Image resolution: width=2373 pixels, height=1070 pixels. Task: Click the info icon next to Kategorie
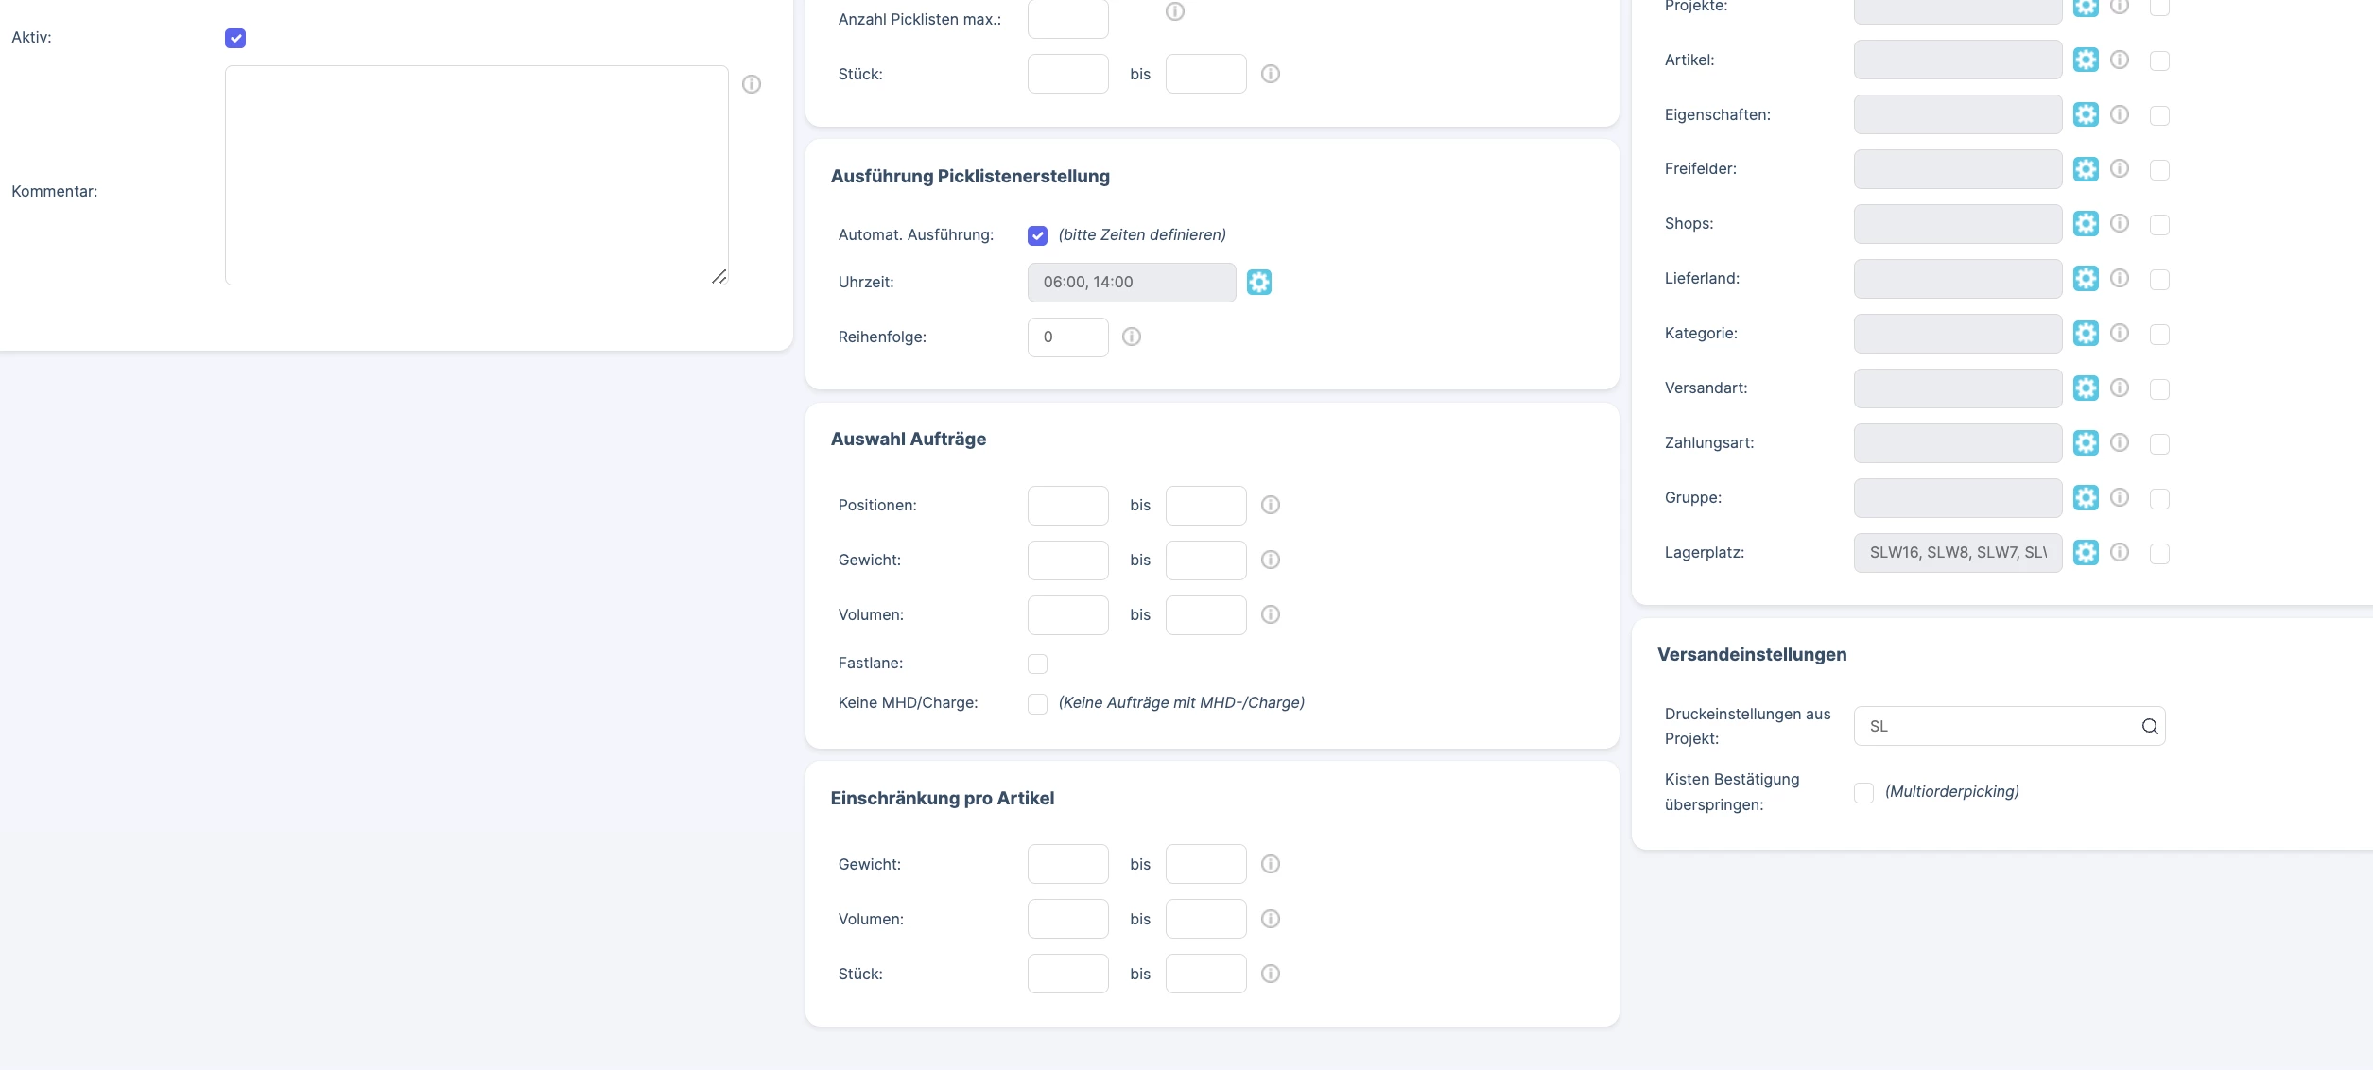2119,333
